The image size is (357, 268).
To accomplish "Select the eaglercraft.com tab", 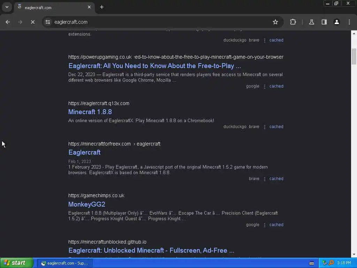I will tap(54, 8).
